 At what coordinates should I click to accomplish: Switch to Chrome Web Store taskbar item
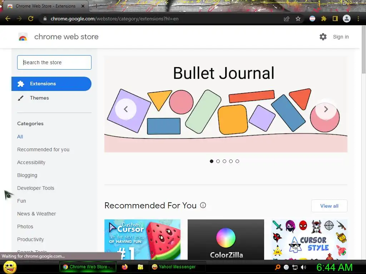88,267
